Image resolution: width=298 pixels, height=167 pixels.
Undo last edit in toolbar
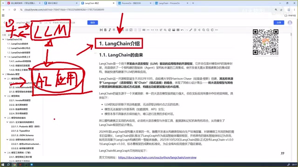coord(182,30)
